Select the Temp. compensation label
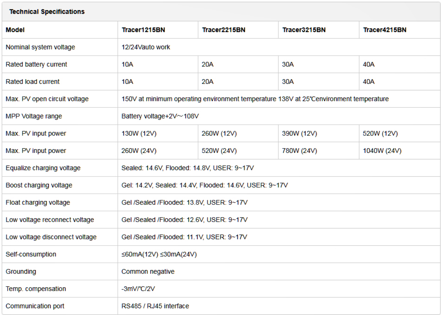The image size is (441, 315). pyautogui.click(x=36, y=289)
